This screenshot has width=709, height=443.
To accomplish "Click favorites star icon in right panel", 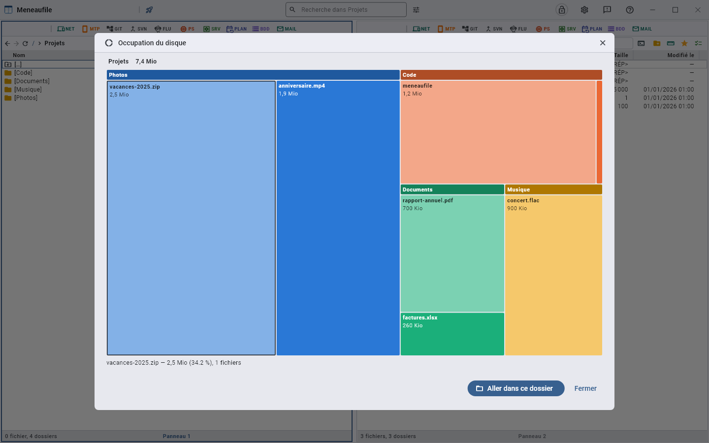I will click(x=684, y=43).
